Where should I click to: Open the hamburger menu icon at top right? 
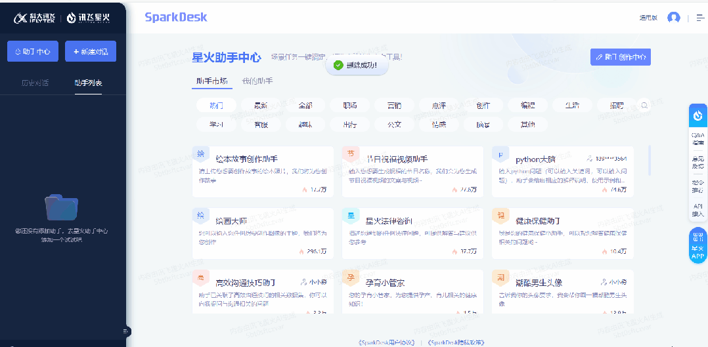tap(700, 18)
